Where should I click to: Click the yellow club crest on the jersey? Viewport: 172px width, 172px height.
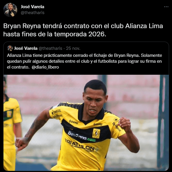[x=96, y=133]
